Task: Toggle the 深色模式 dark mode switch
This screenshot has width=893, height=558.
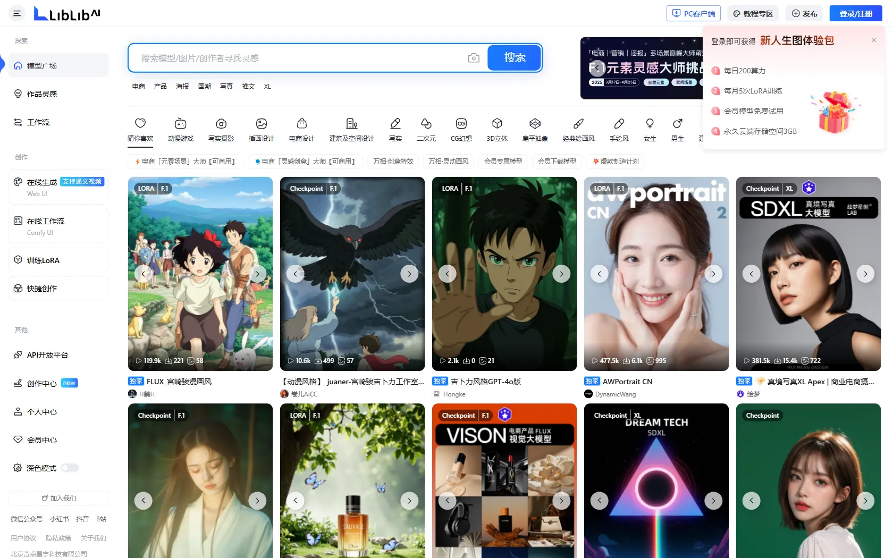Action: click(70, 468)
